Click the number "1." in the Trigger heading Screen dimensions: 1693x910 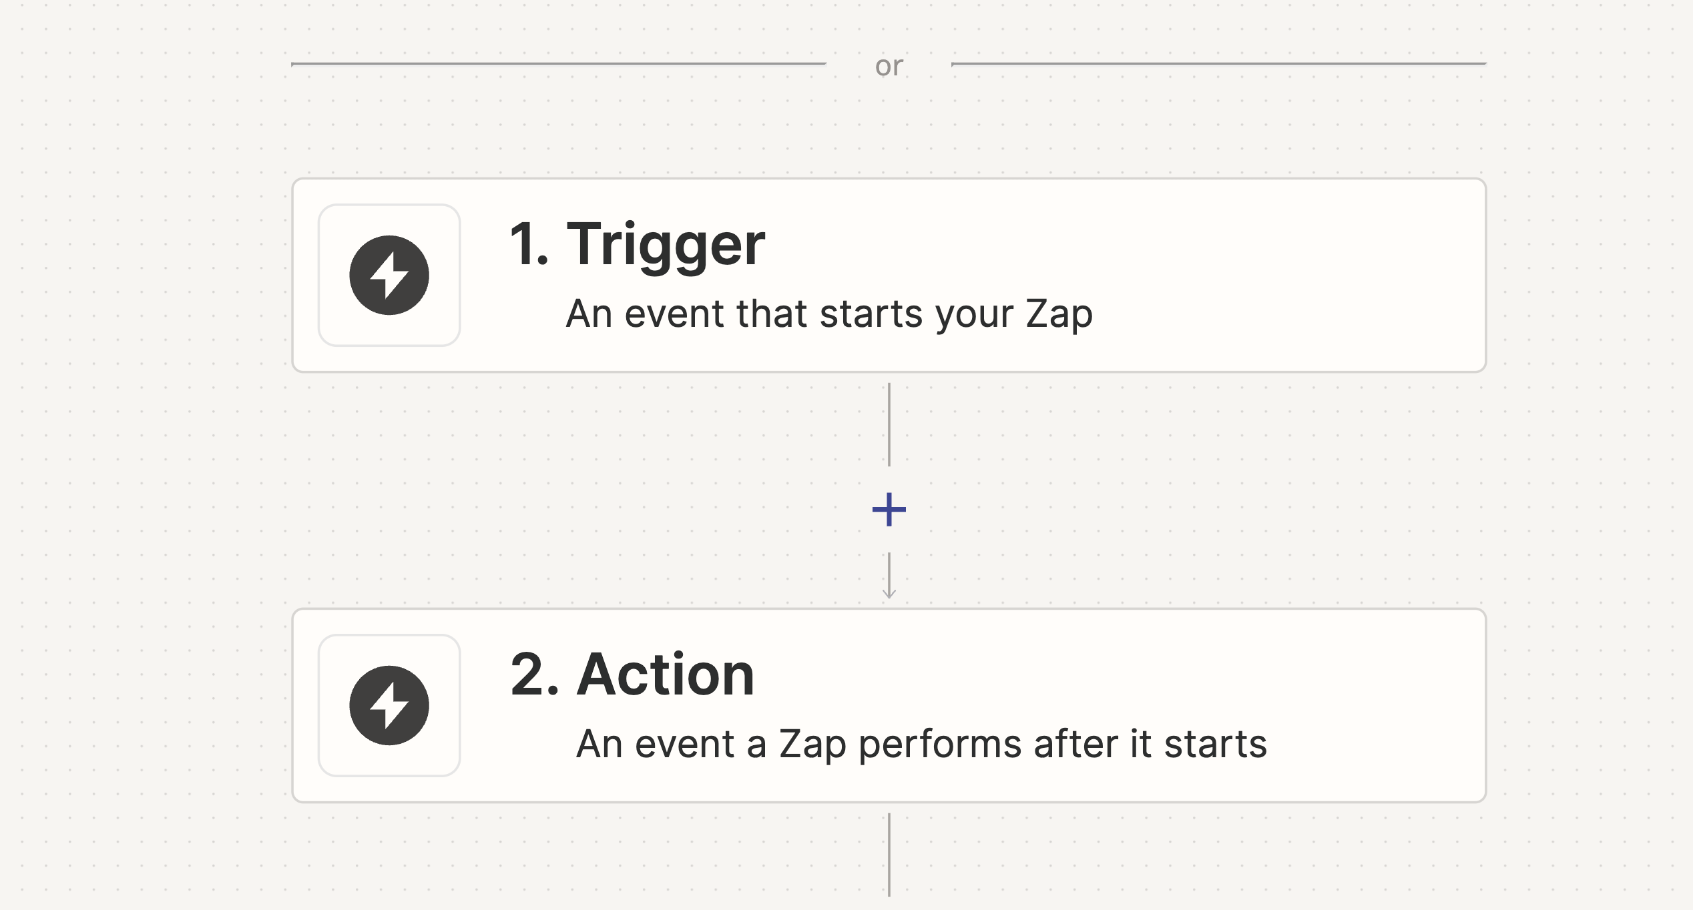point(529,244)
